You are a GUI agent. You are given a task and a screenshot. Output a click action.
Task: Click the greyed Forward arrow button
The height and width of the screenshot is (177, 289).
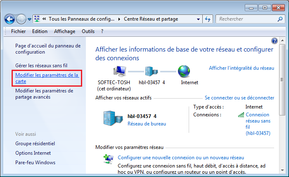click(21, 19)
